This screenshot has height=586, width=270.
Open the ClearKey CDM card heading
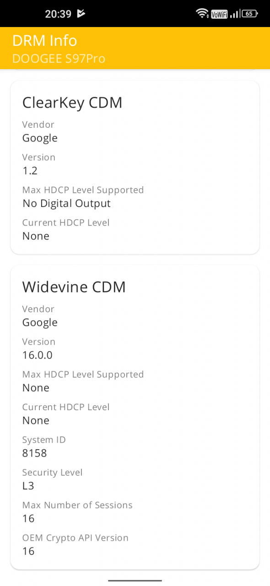point(72,103)
